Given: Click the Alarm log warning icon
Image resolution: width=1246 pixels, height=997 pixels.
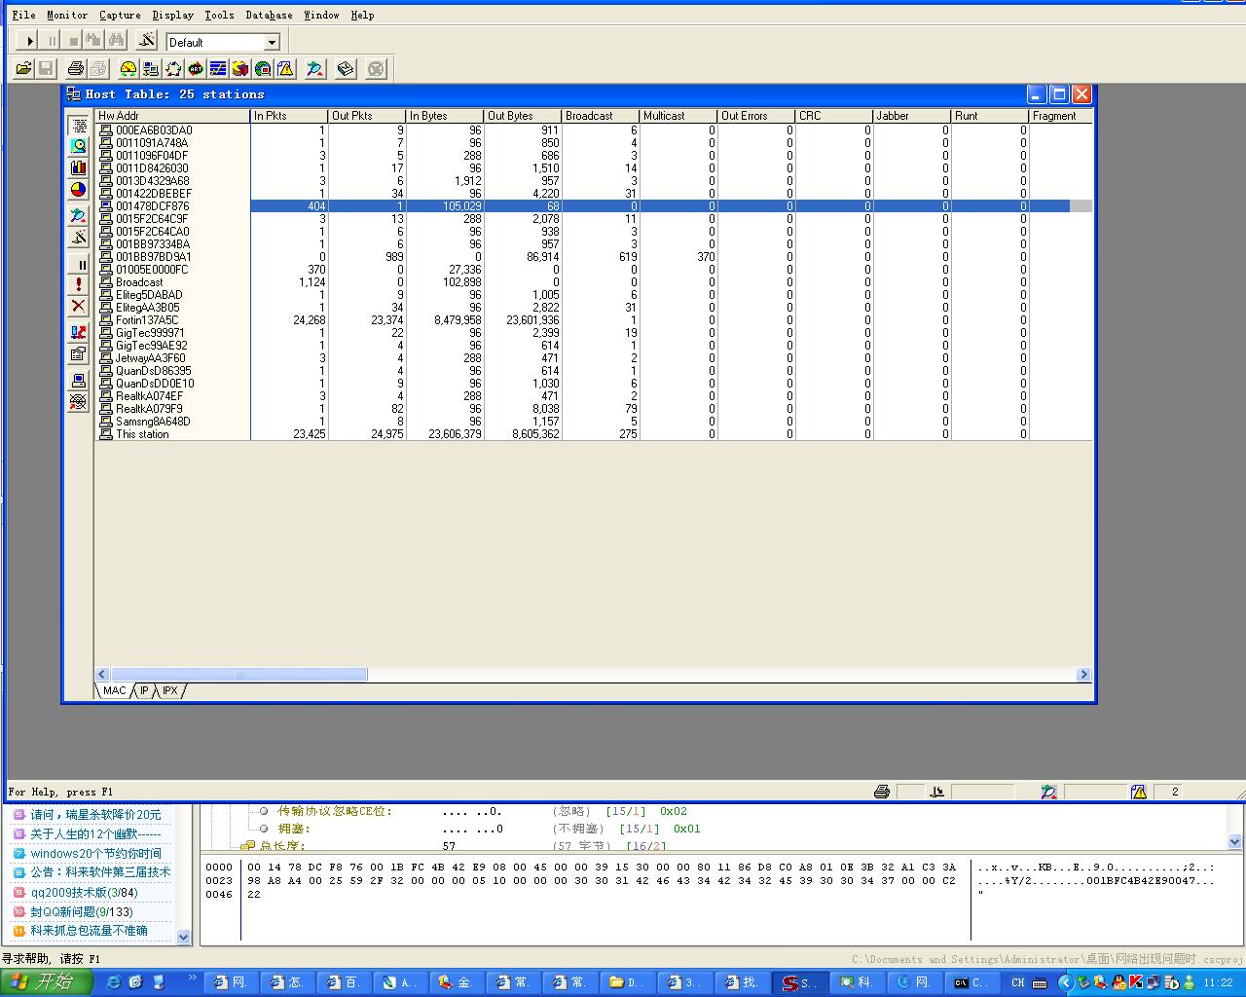Looking at the screenshot, I should [x=285, y=68].
